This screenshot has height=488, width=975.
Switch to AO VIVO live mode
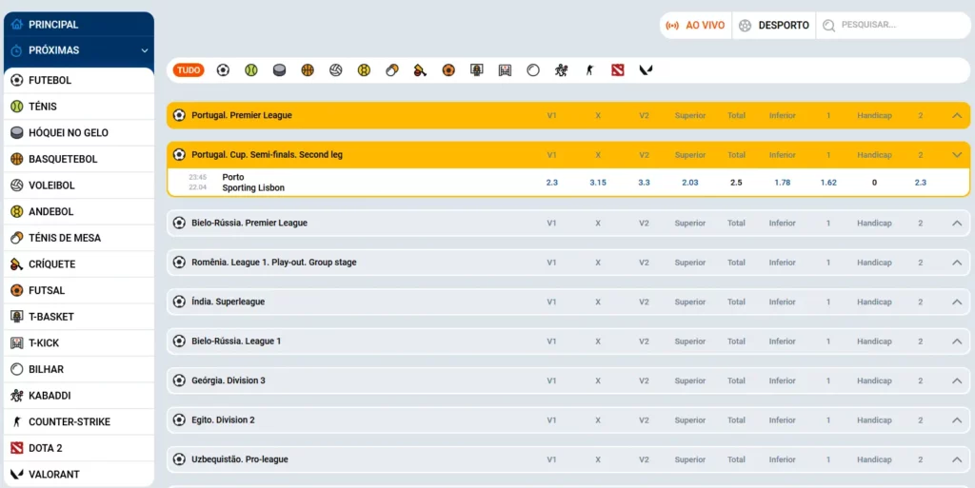pyautogui.click(x=696, y=26)
